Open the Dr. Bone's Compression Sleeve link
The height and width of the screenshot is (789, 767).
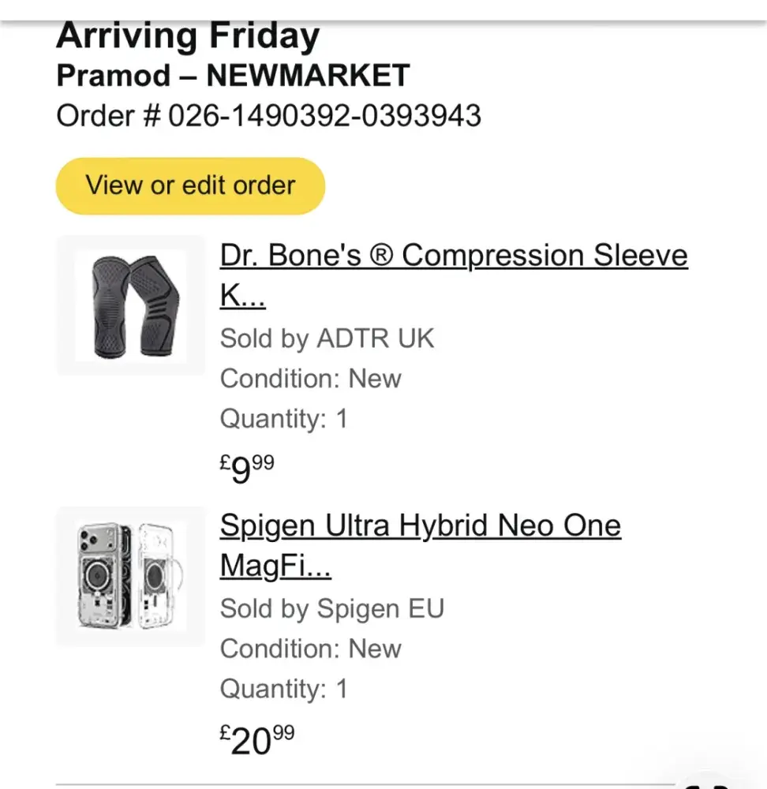[x=453, y=256]
